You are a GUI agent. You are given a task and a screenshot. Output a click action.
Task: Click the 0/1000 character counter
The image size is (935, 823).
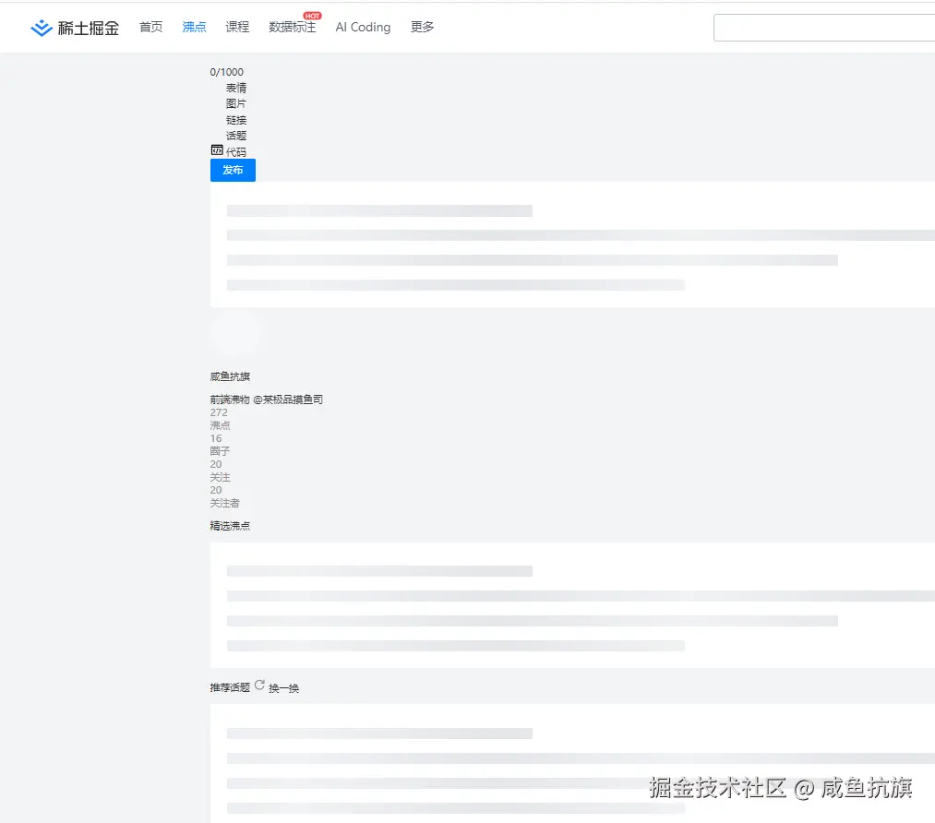226,72
